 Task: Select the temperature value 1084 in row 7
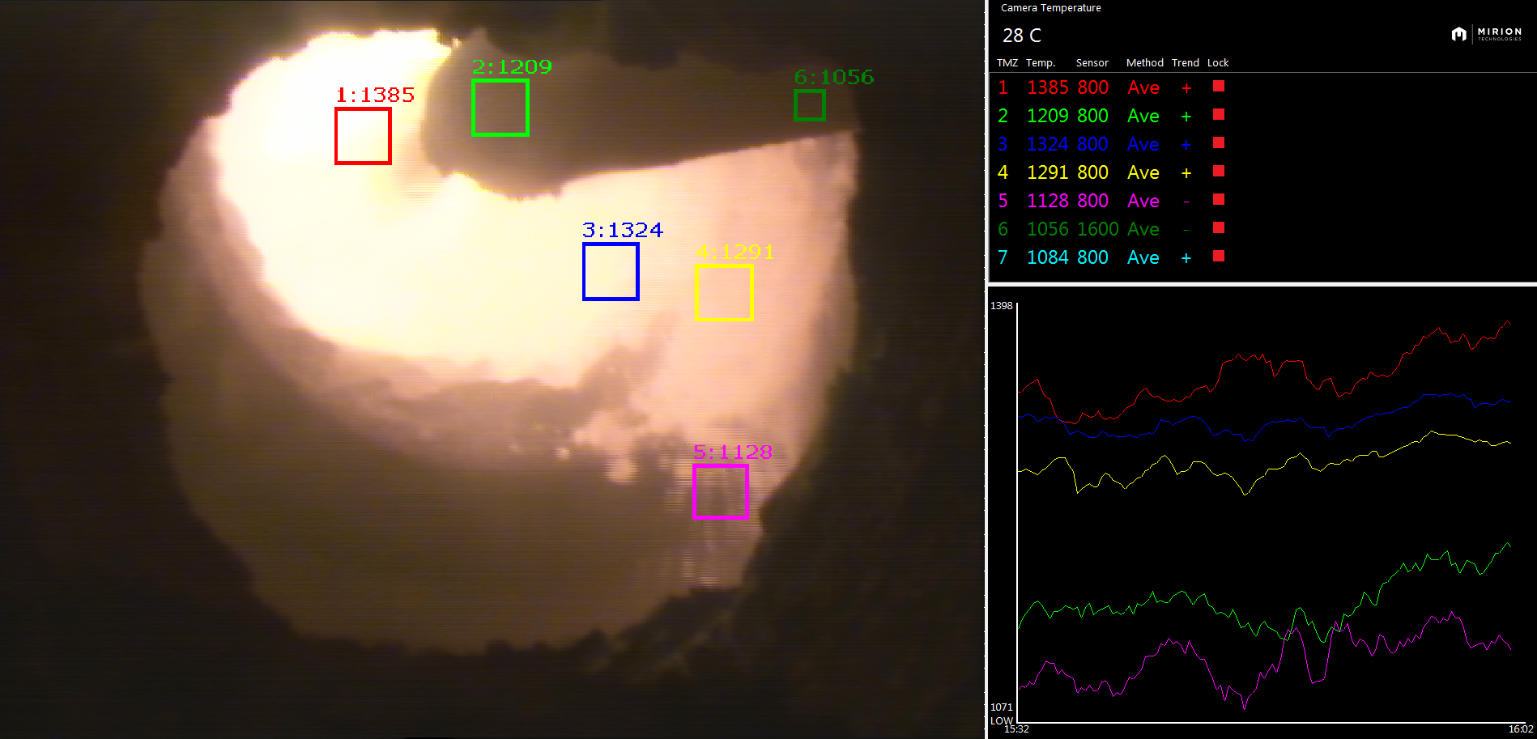1048,257
